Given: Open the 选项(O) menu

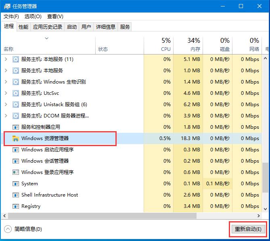Looking at the screenshot, I should [x=33, y=17].
